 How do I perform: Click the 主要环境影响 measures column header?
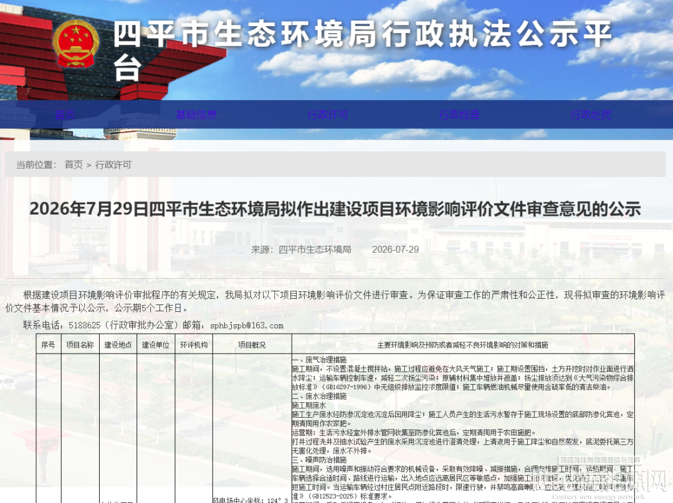point(462,345)
